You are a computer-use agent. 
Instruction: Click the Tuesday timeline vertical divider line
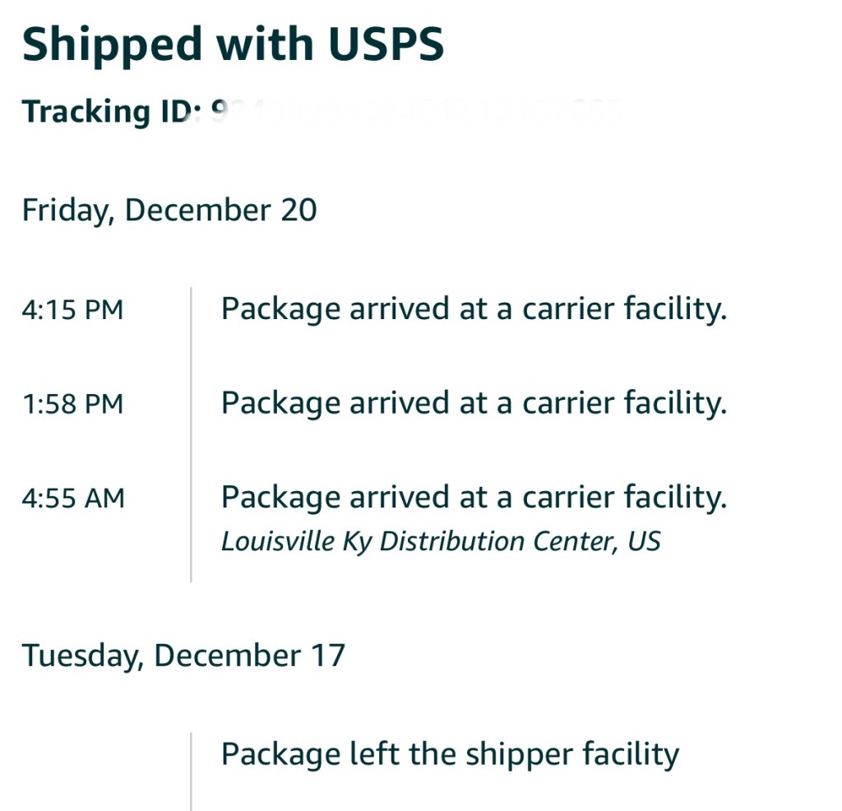click(191, 771)
